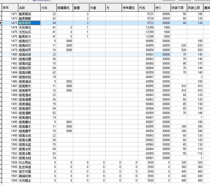Screen dimensions: 210x186
Task: Click the 噬魂战盔 name cell
Action: click(x=29, y=63)
